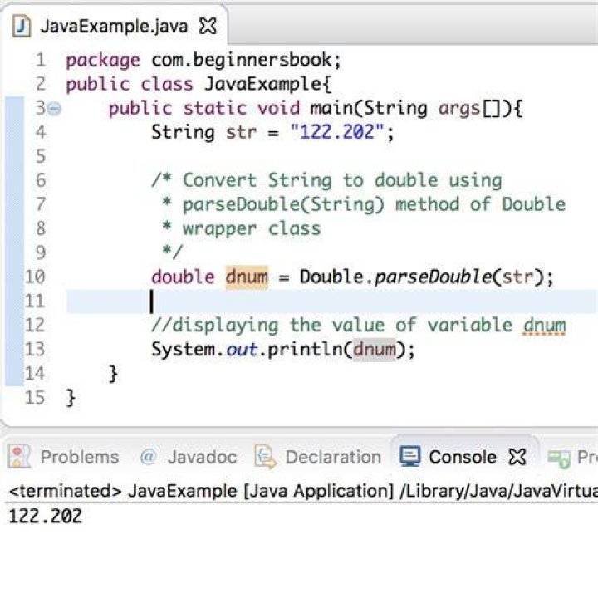The image size is (598, 608).
Task: Click line number 10 in gutter
Action: point(35,277)
